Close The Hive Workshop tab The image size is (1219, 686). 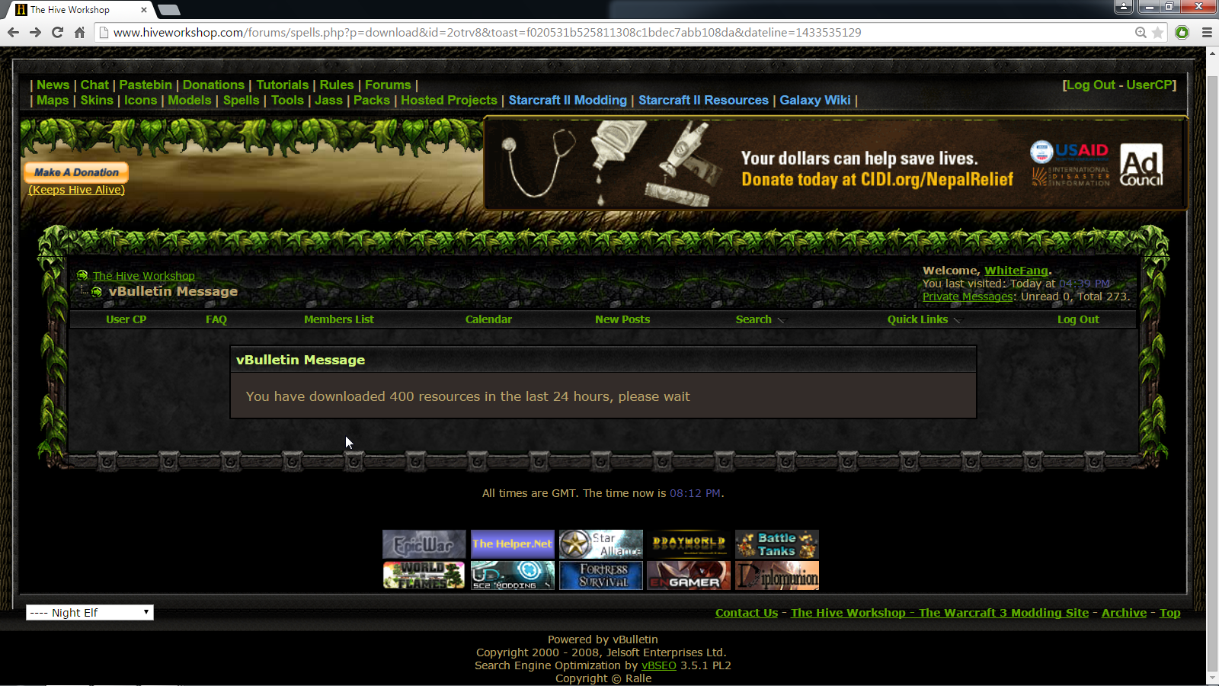click(144, 10)
